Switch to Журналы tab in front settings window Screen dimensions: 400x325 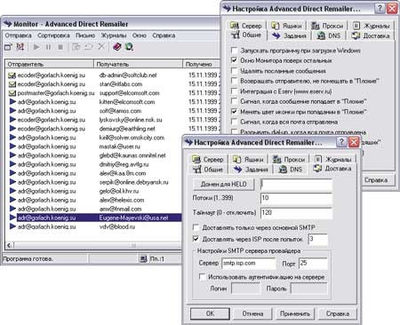[x=333, y=159]
